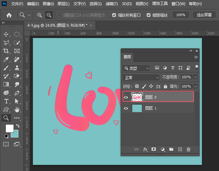This screenshot has width=219, height=171.
Task: Go to the Home screen
Action: click(9, 15)
